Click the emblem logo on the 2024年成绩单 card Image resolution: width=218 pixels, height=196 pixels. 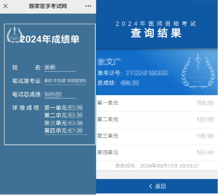(x=14, y=35)
